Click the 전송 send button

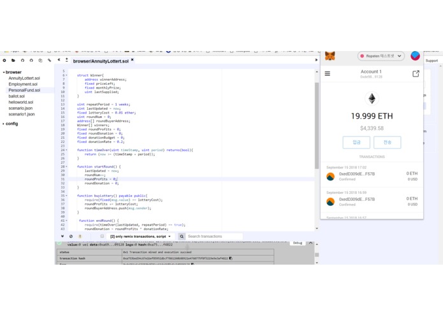pos(387,142)
